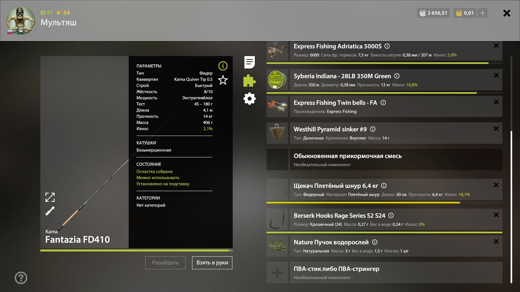Click the pencil rename icon

tap(50, 211)
